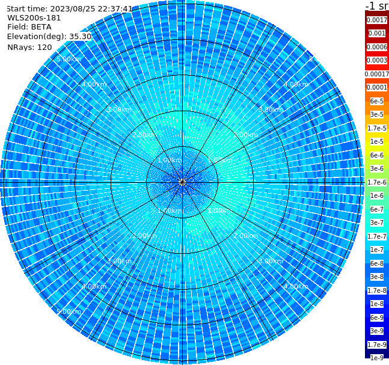Image resolution: width=389 pixels, height=365 pixels.
Task: Click the 3e-7 colorbar tick label
Action: [x=377, y=222]
